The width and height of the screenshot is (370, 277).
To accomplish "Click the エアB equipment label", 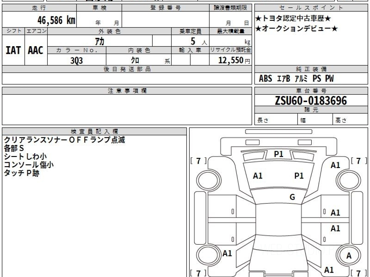I will click(284, 79).
